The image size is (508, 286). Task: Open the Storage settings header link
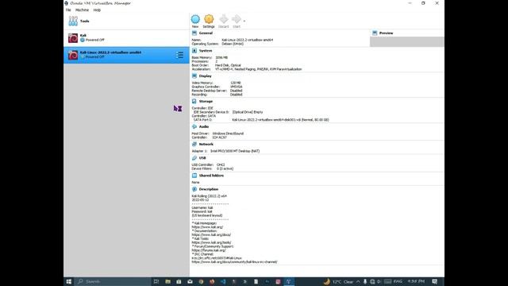tap(206, 101)
